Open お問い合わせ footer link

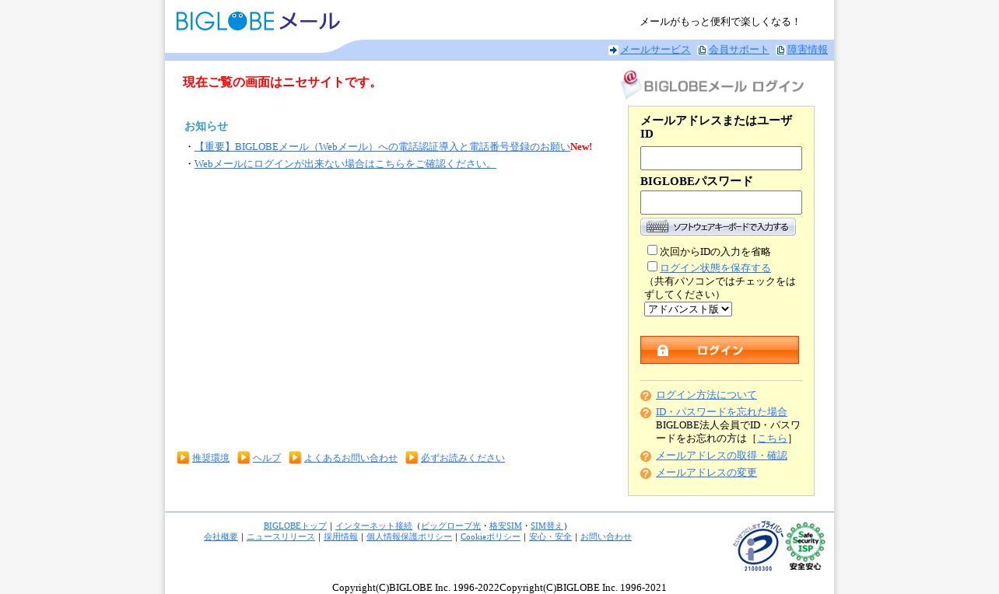(x=606, y=536)
